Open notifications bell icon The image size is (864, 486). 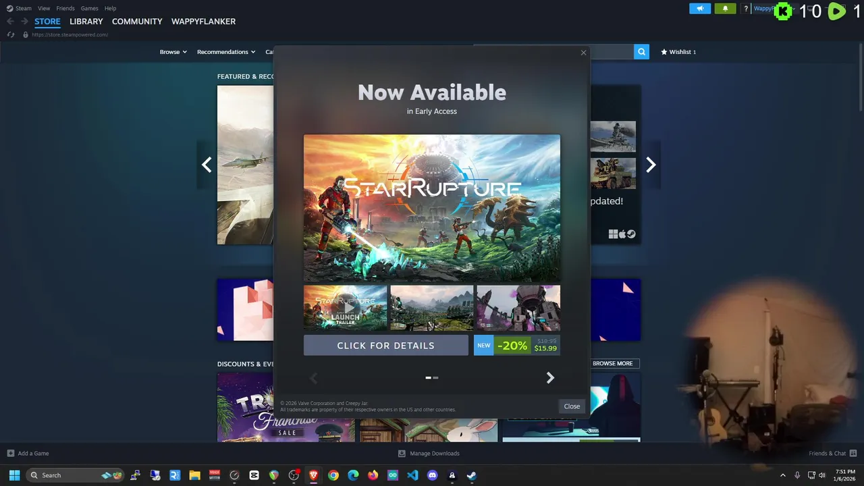click(725, 9)
